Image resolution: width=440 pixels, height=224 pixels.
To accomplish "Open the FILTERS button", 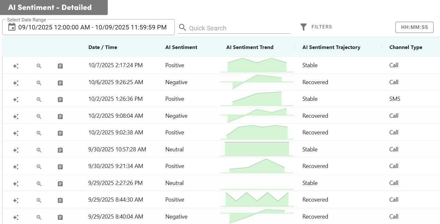I will click(x=321, y=27).
